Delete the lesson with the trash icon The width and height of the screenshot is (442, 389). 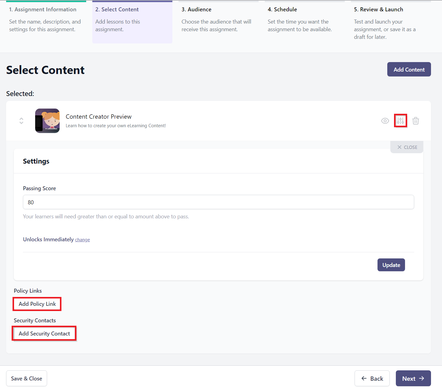416,121
